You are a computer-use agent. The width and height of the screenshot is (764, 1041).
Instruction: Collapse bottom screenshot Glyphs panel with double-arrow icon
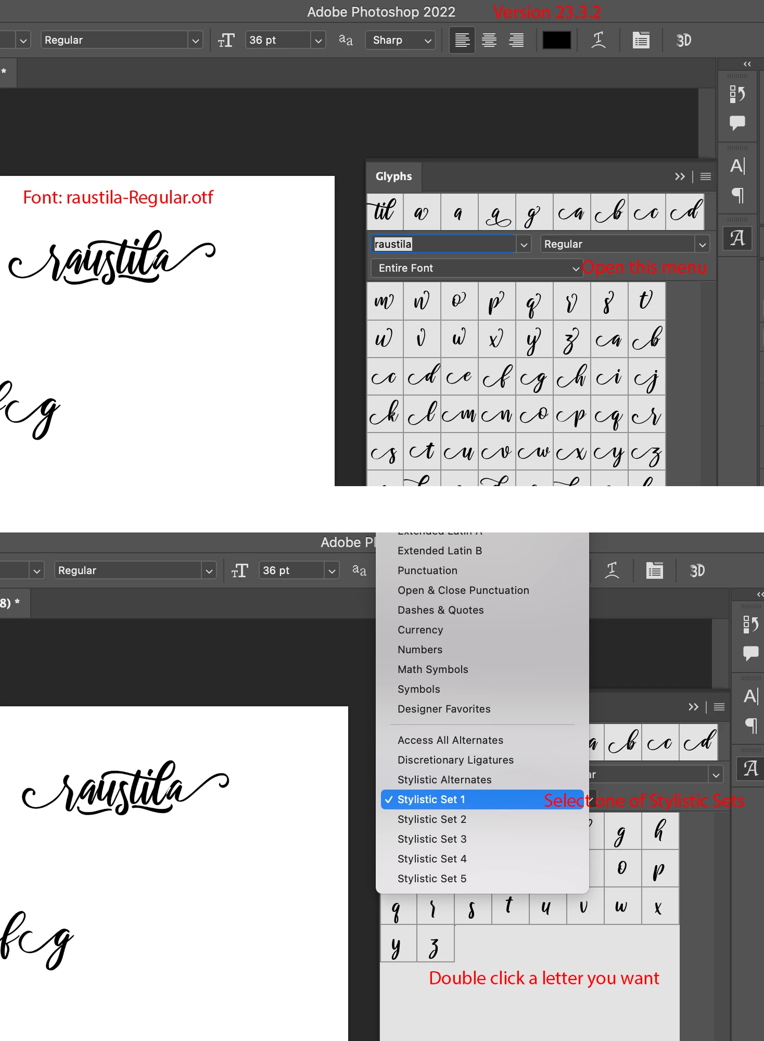coord(693,707)
